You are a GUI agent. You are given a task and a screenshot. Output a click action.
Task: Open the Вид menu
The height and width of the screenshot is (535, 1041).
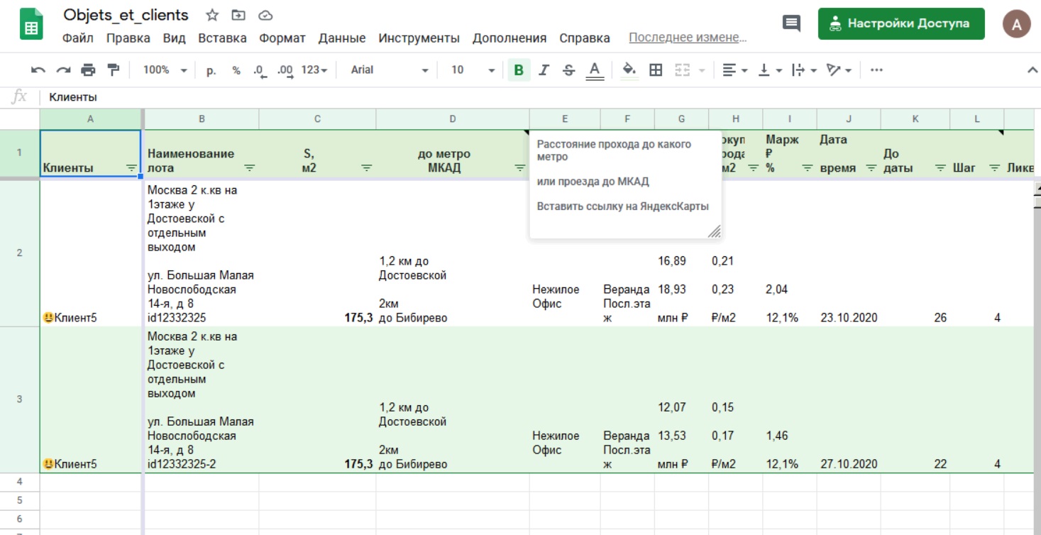pos(174,38)
